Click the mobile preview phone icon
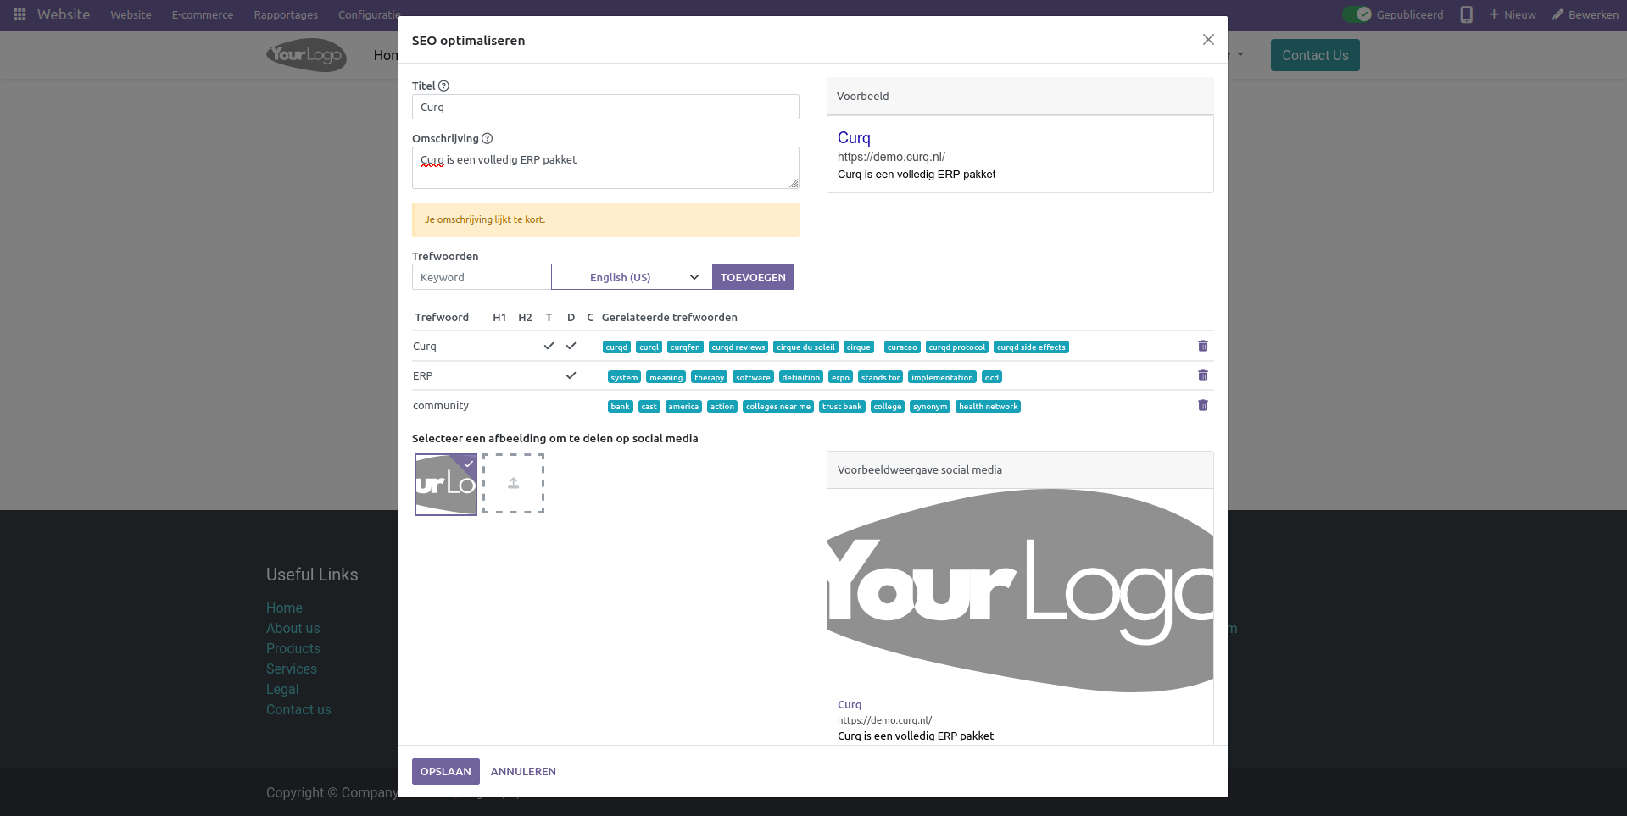This screenshot has height=816, width=1627. tap(1466, 14)
